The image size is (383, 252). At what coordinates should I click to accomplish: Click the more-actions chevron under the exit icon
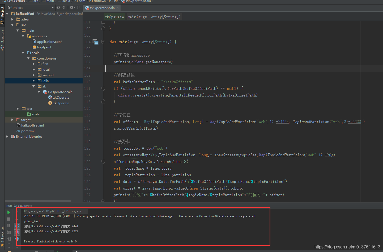coord(9,247)
